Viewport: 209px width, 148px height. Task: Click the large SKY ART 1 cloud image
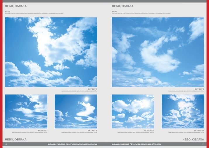tap(51, 52)
